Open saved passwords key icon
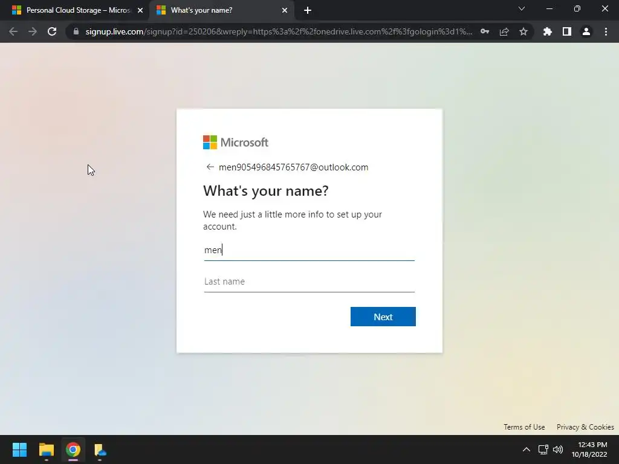This screenshot has width=619, height=464. [x=485, y=31]
